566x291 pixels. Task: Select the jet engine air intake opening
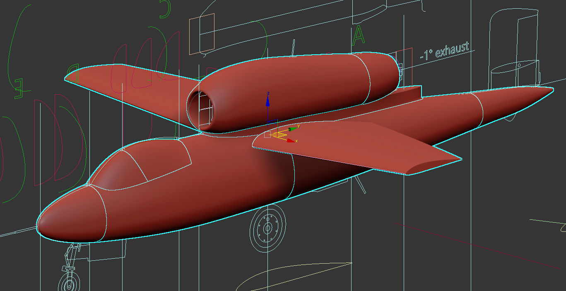pos(200,108)
